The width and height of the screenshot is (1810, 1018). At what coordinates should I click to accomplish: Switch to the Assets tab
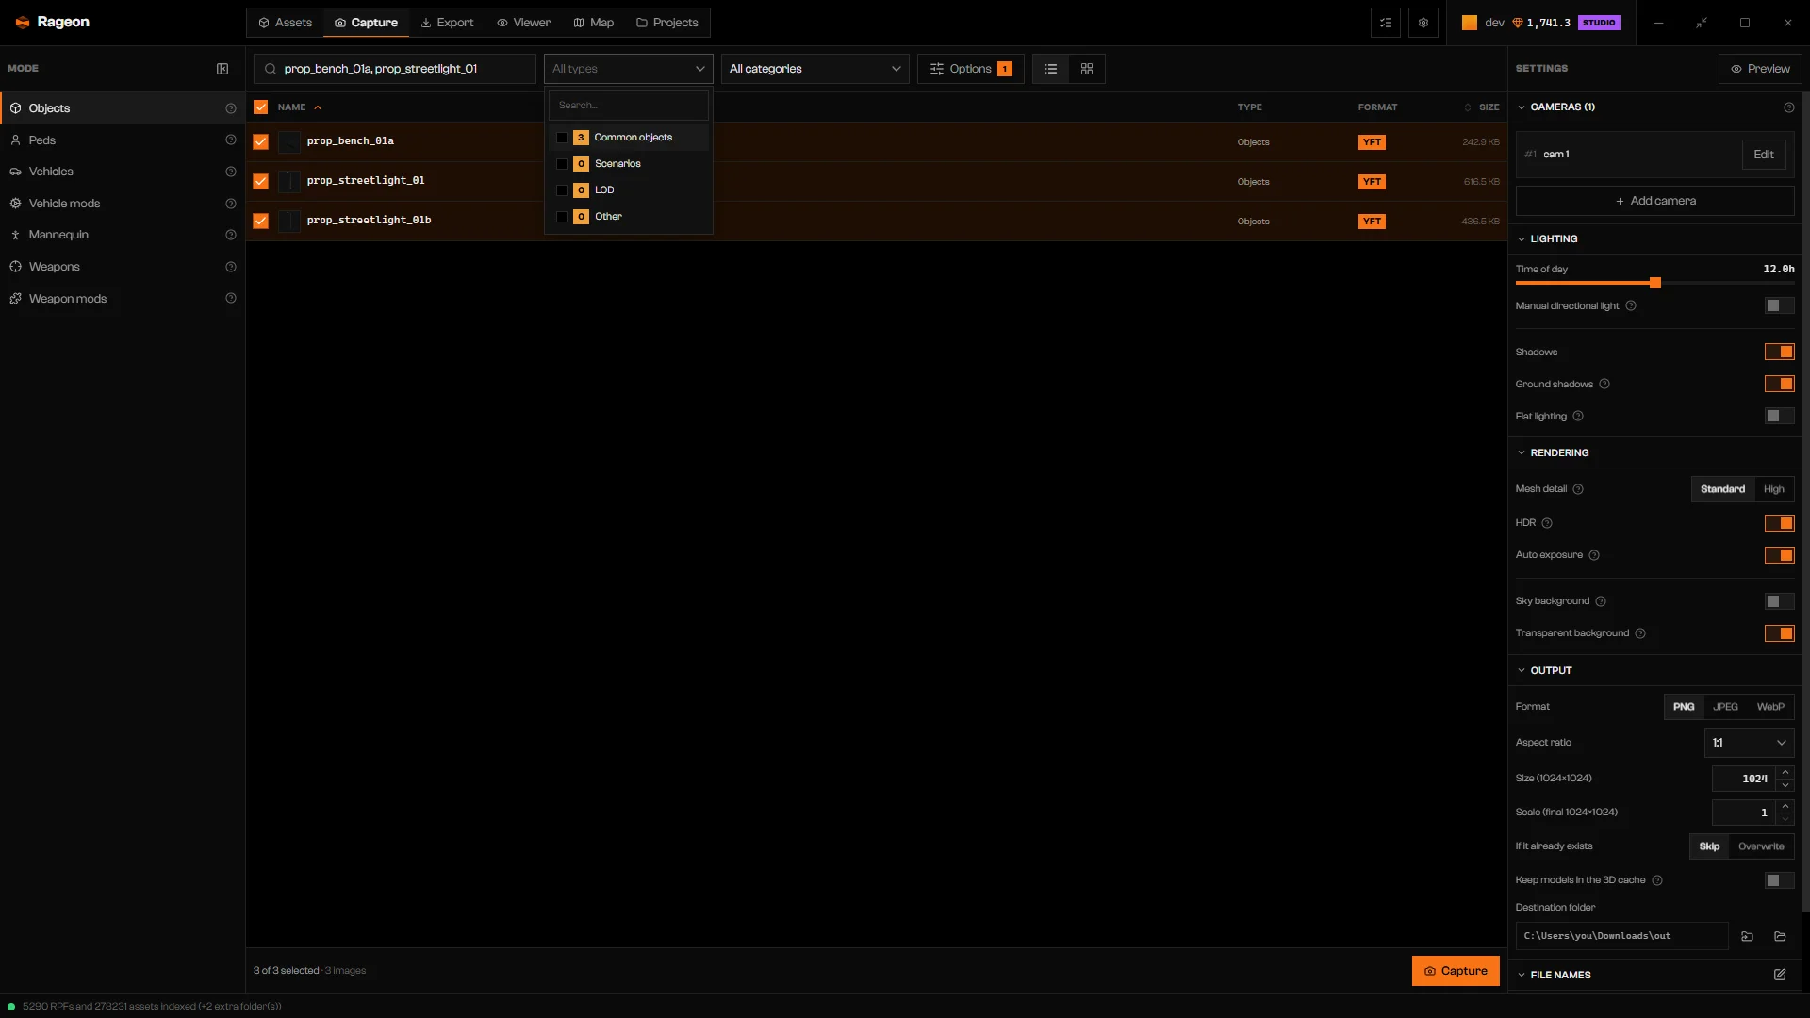click(286, 23)
